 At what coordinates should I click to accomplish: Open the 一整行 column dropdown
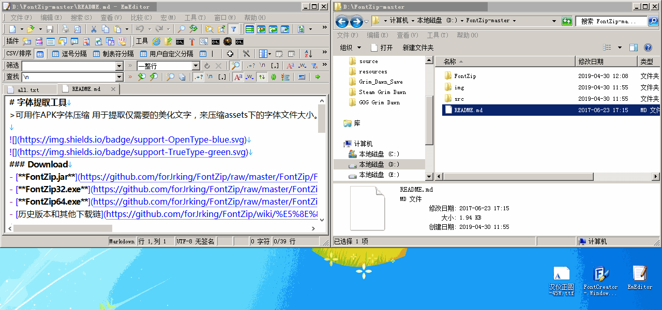coord(196,66)
